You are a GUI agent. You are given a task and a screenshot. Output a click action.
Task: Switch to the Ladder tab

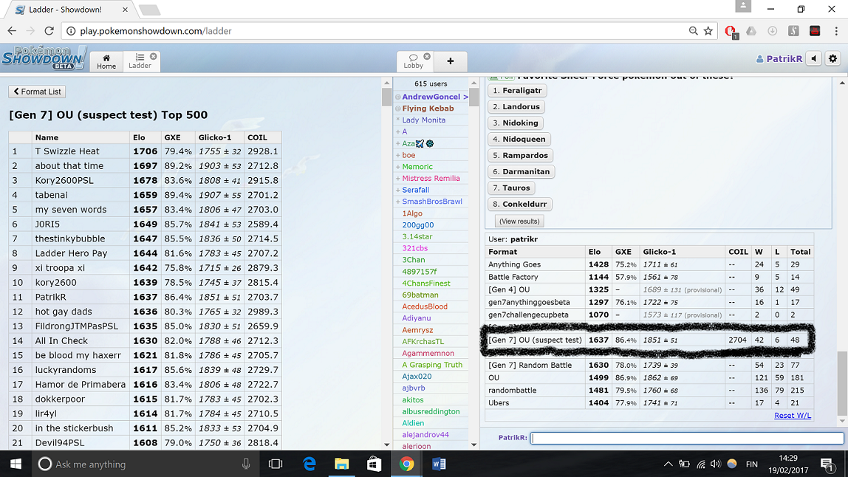click(140, 61)
